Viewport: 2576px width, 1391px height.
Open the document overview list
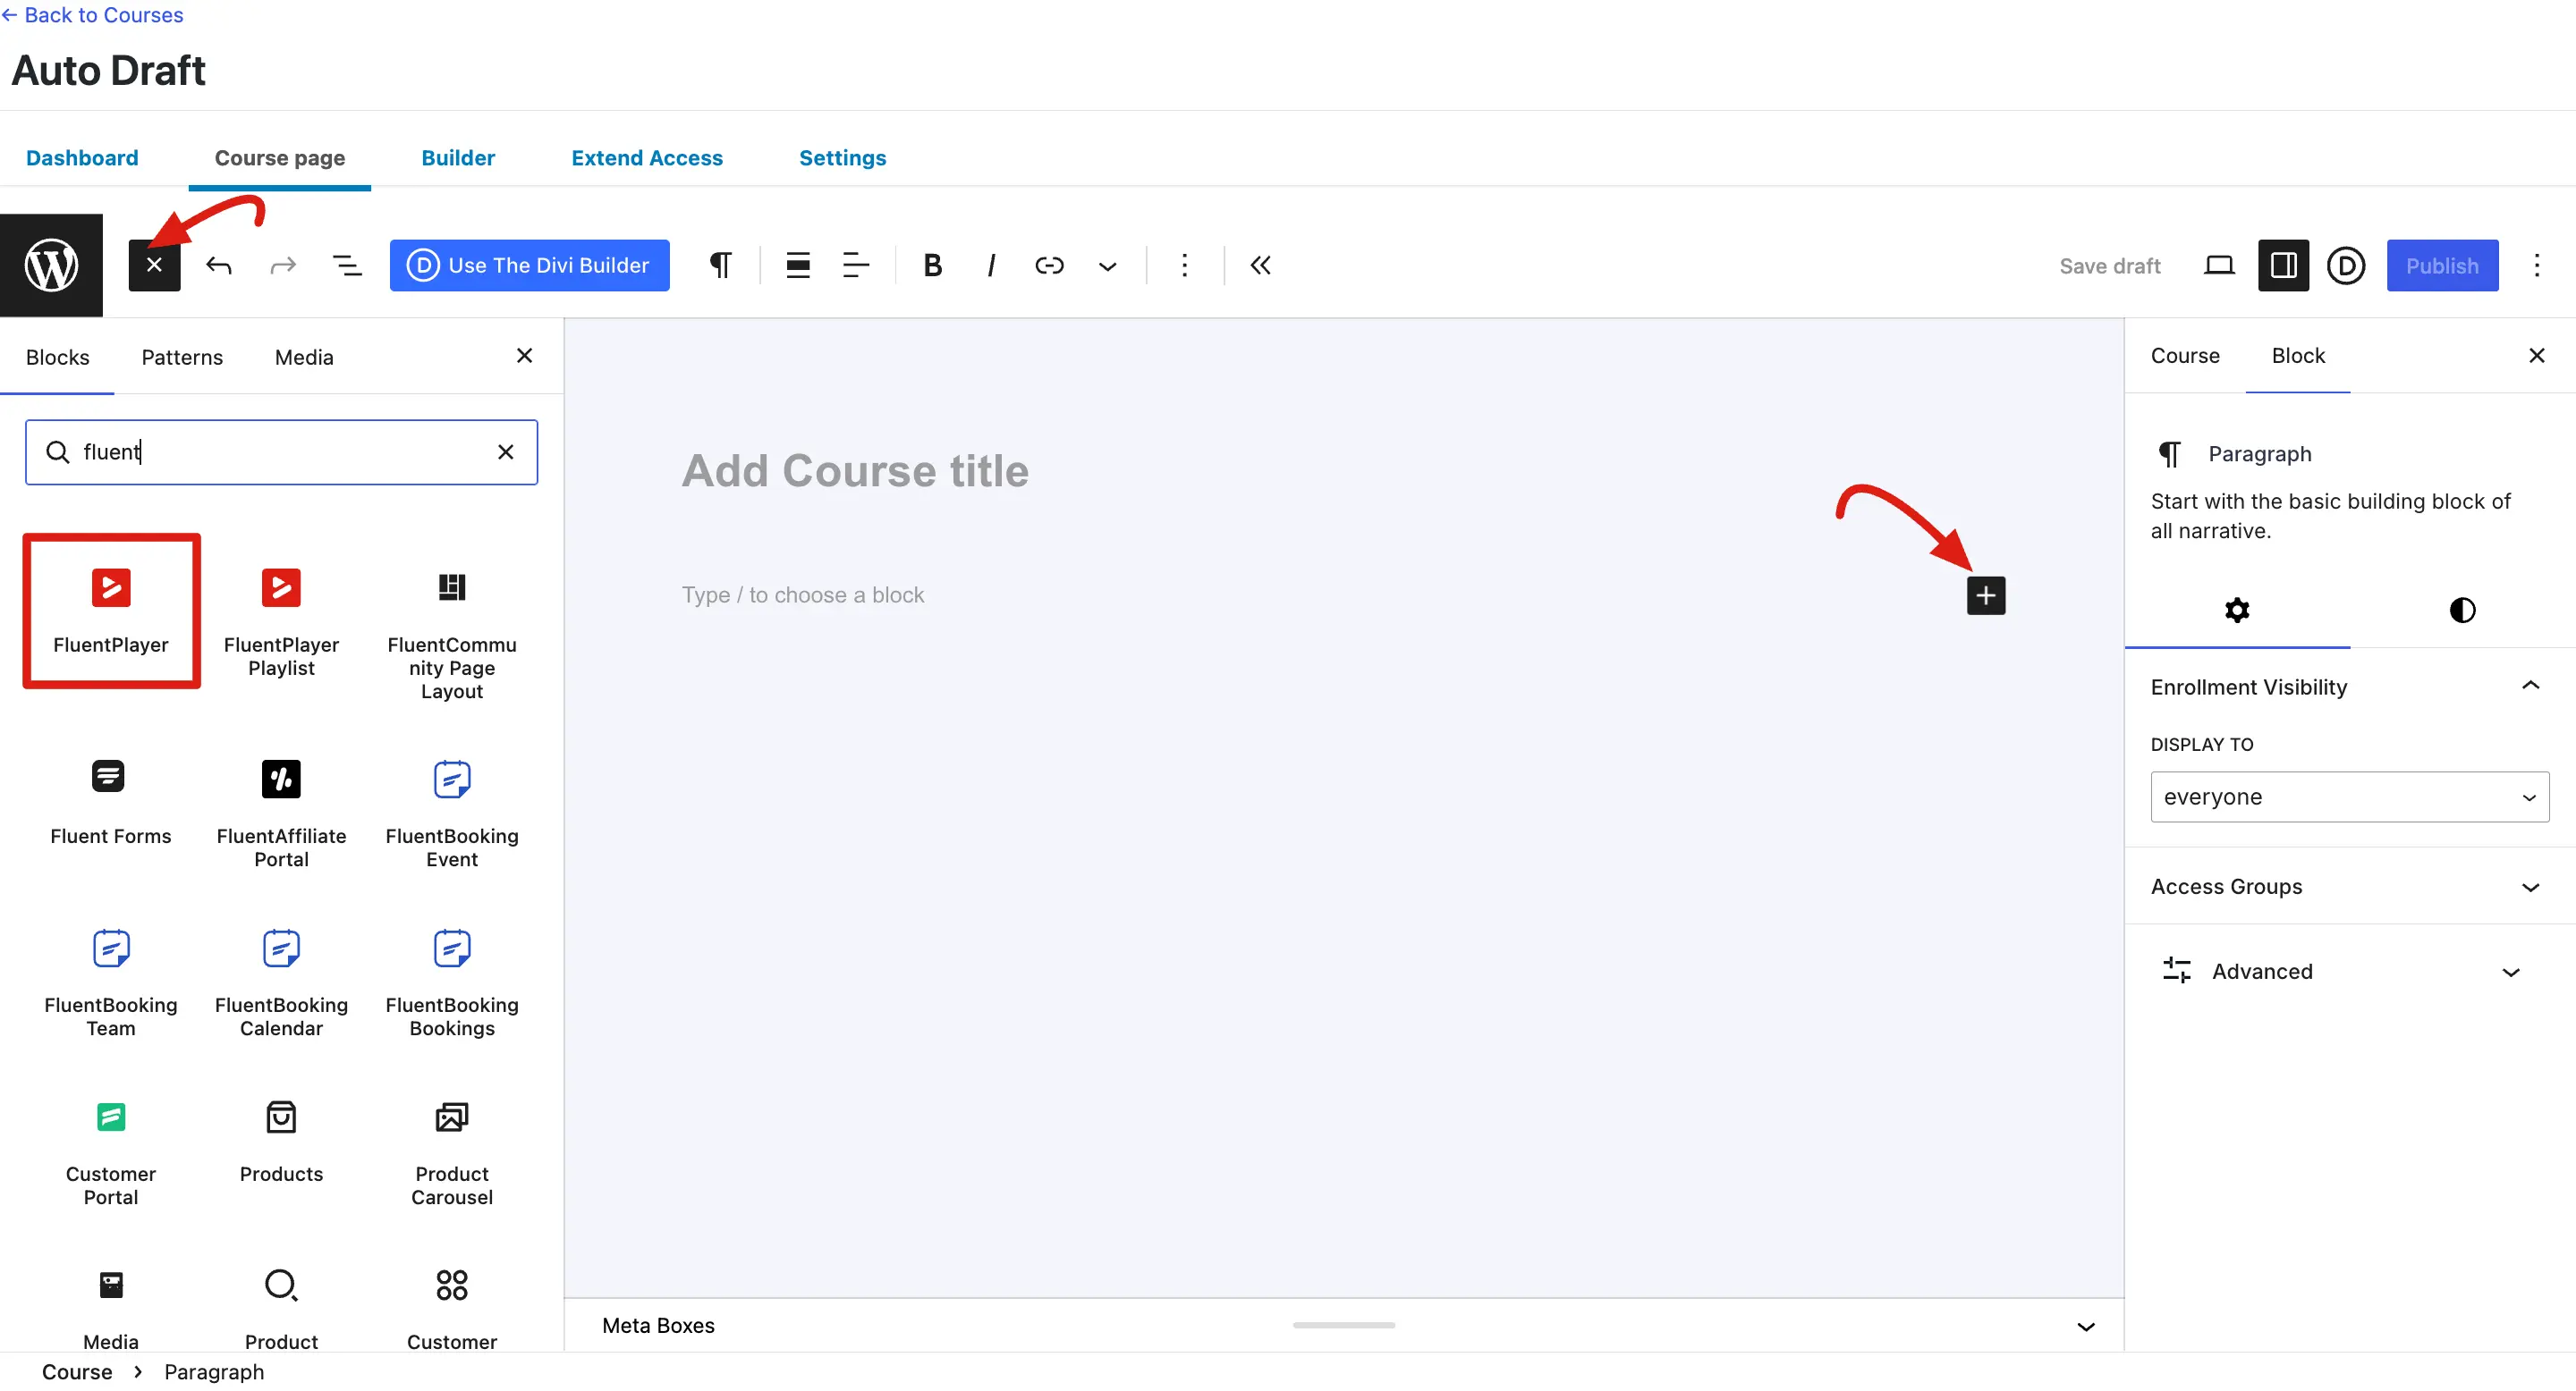pyautogui.click(x=347, y=265)
